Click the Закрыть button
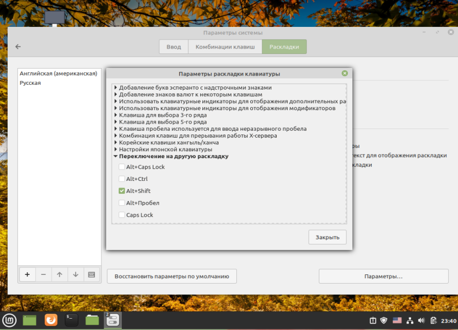The height and width of the screenshot is (330, 458). coord(327,237)
